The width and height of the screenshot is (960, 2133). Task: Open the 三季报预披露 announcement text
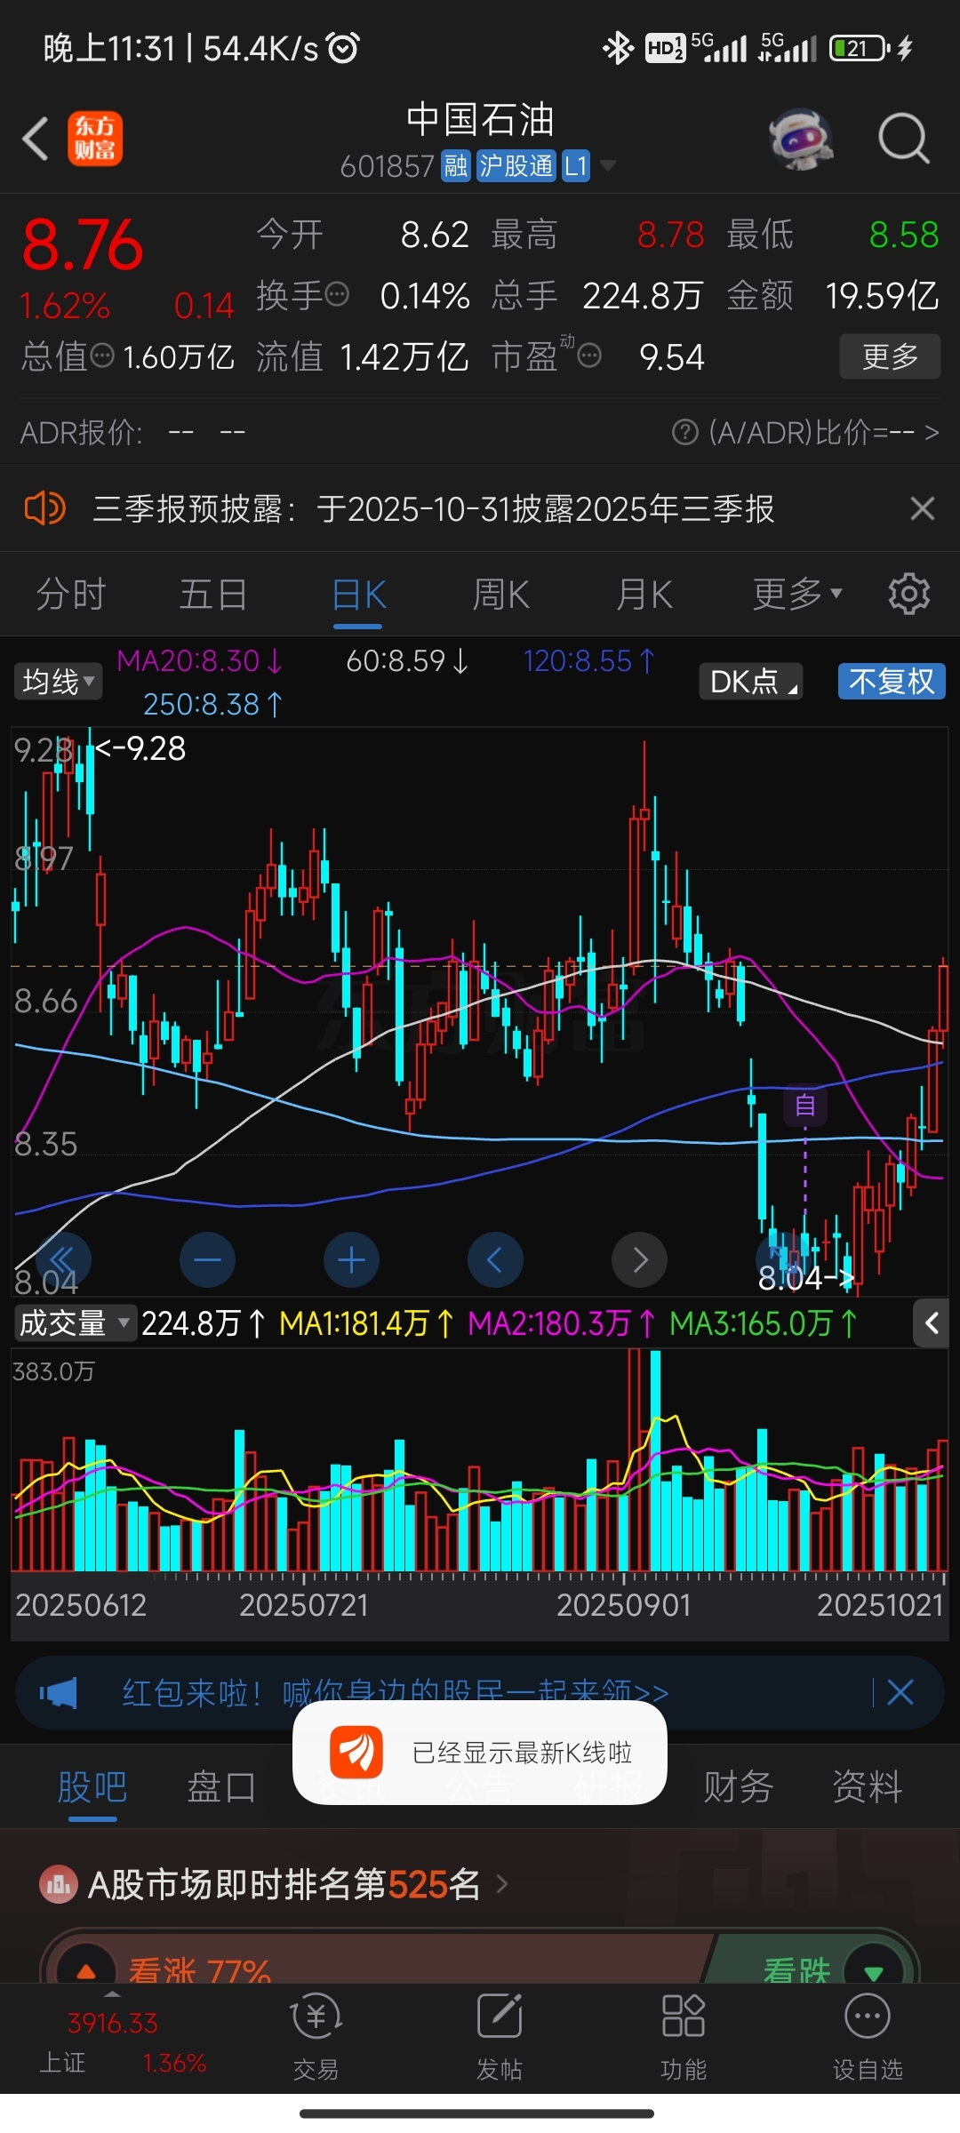point(433,509)
